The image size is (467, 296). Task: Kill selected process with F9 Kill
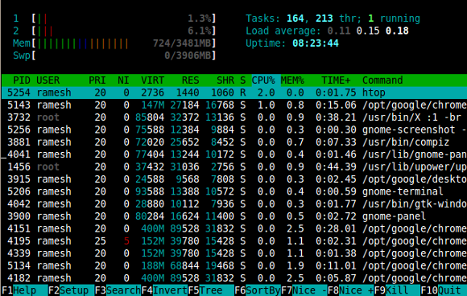[397, 290]
